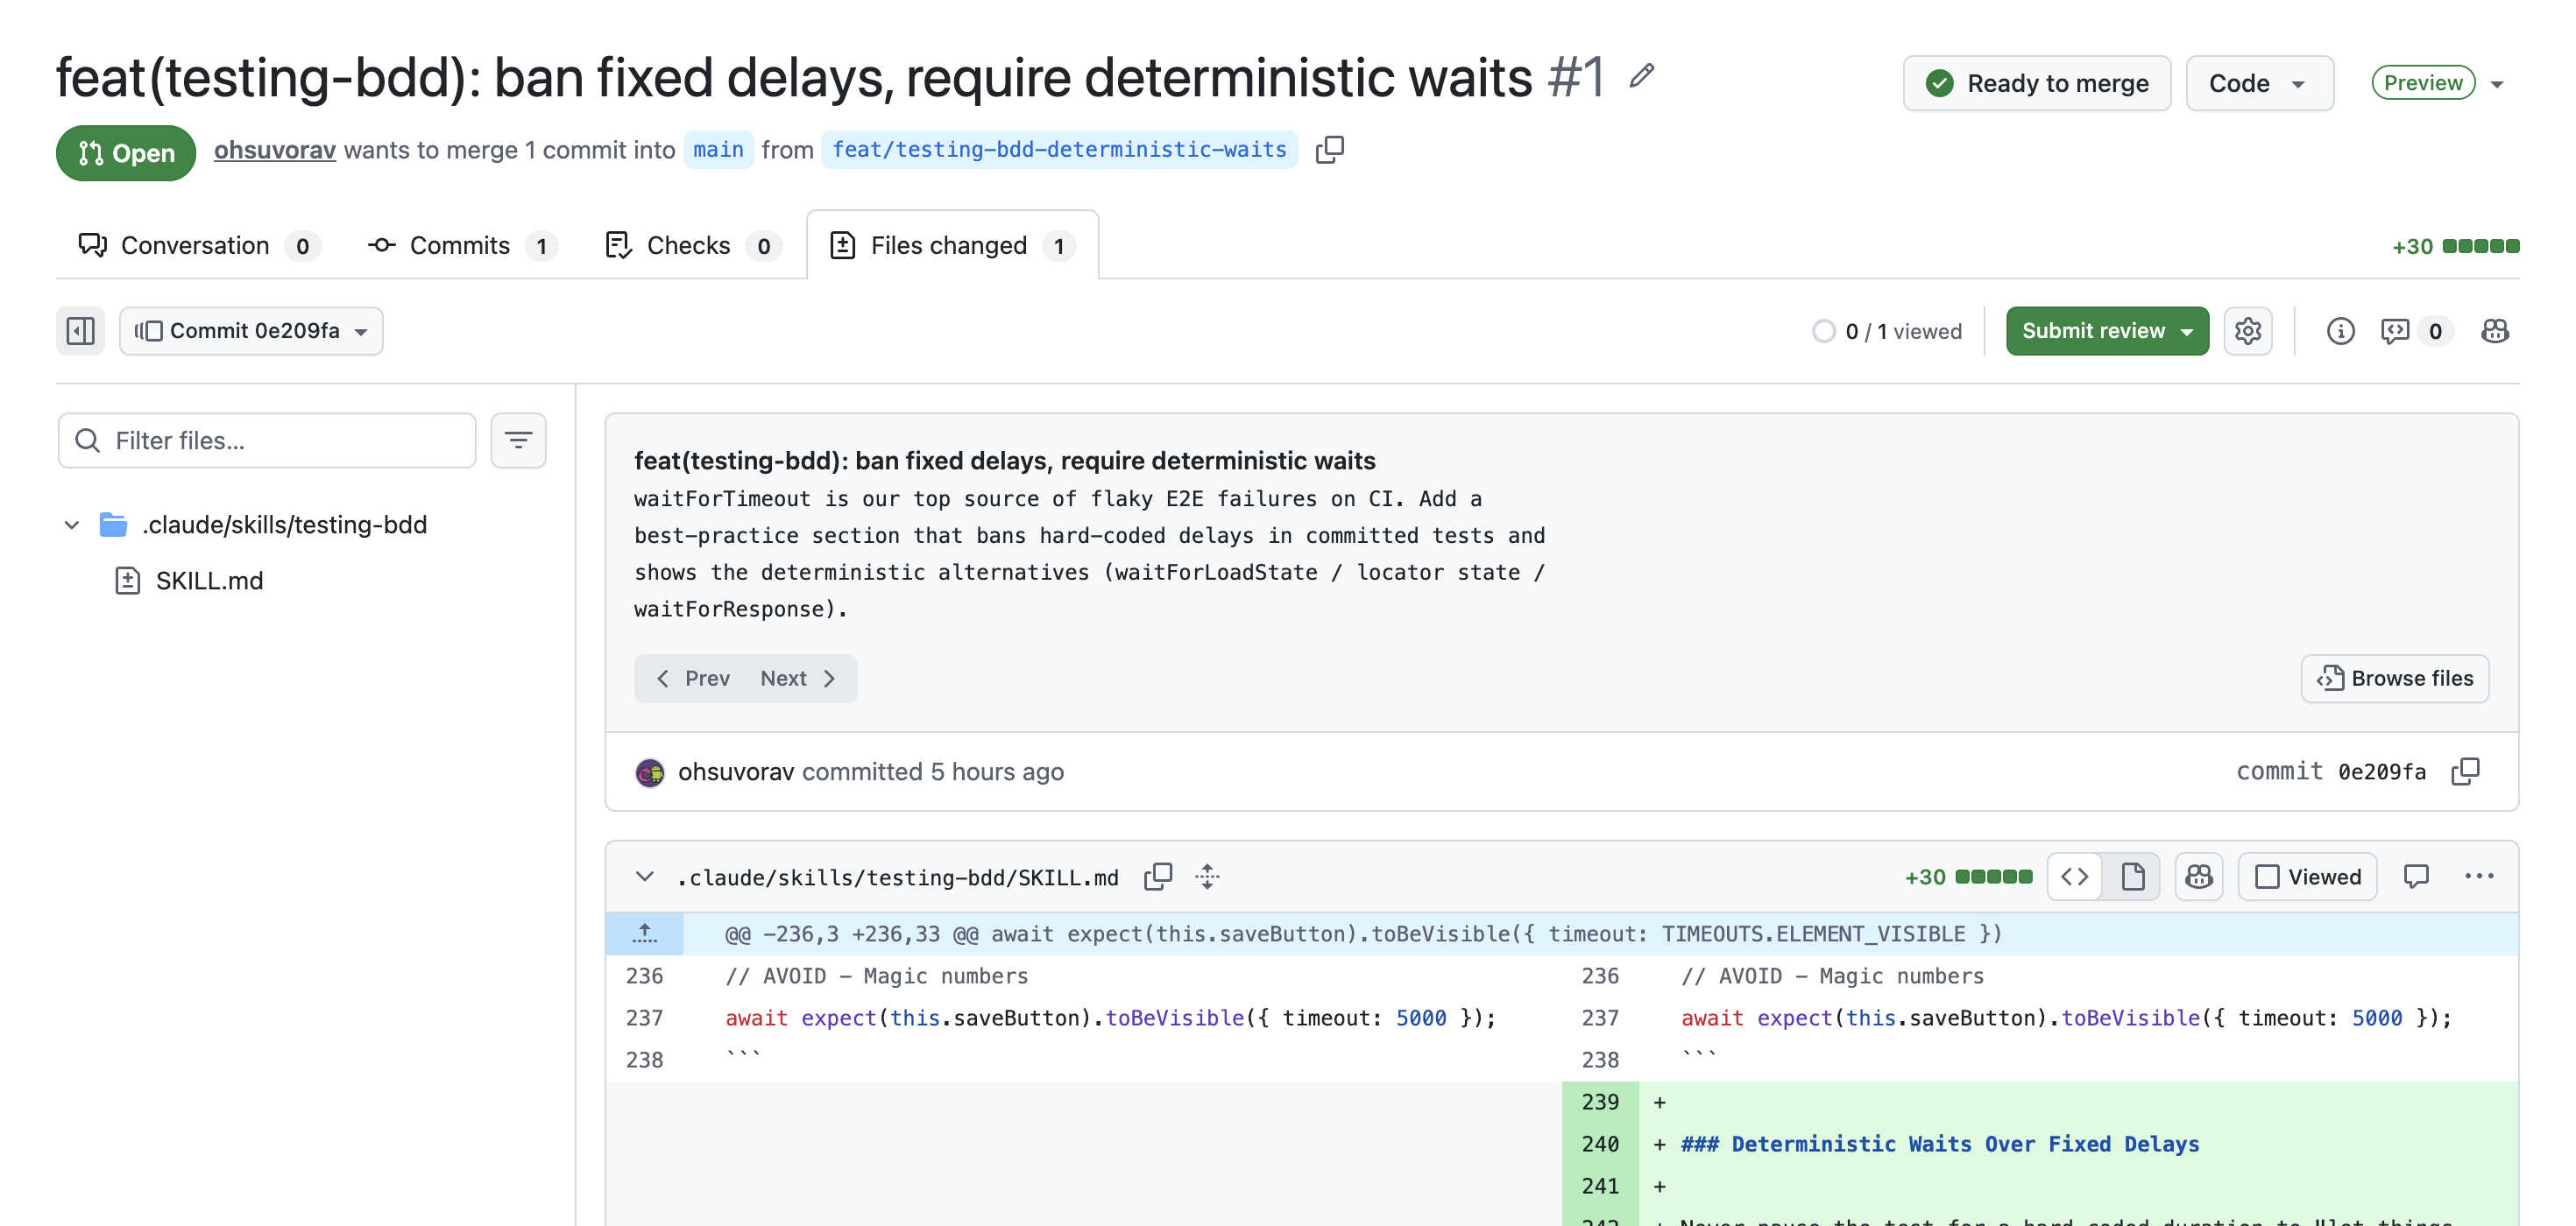Toggle the Preview feature pill

[2423, 83]
